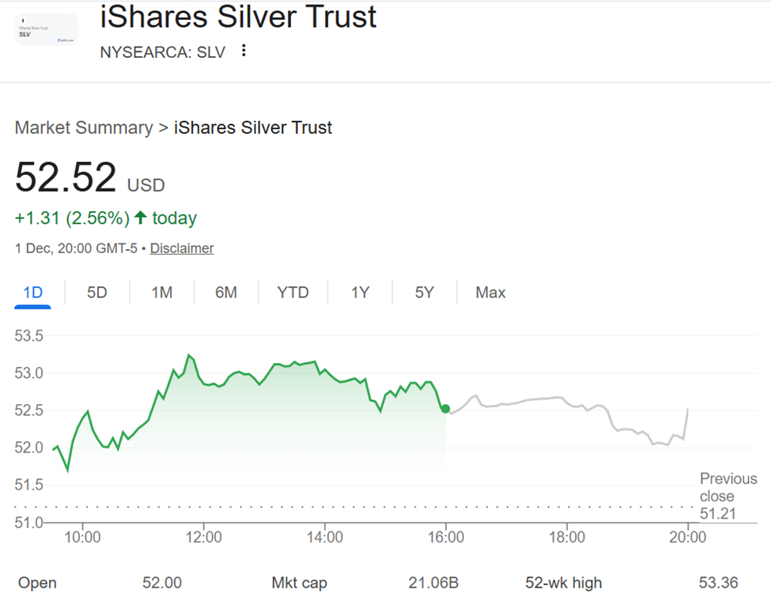Open the Disclaimer link
This screenshot has width=771, height=601.
coord(181,248)
